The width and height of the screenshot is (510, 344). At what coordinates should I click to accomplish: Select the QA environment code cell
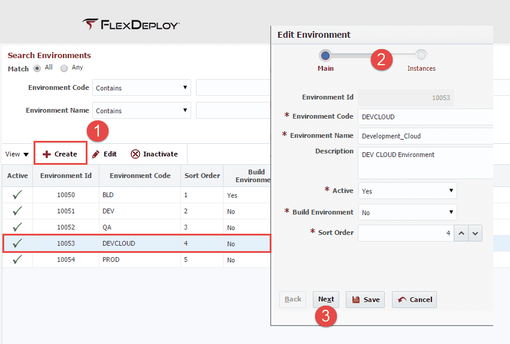(x=140, y=227)
